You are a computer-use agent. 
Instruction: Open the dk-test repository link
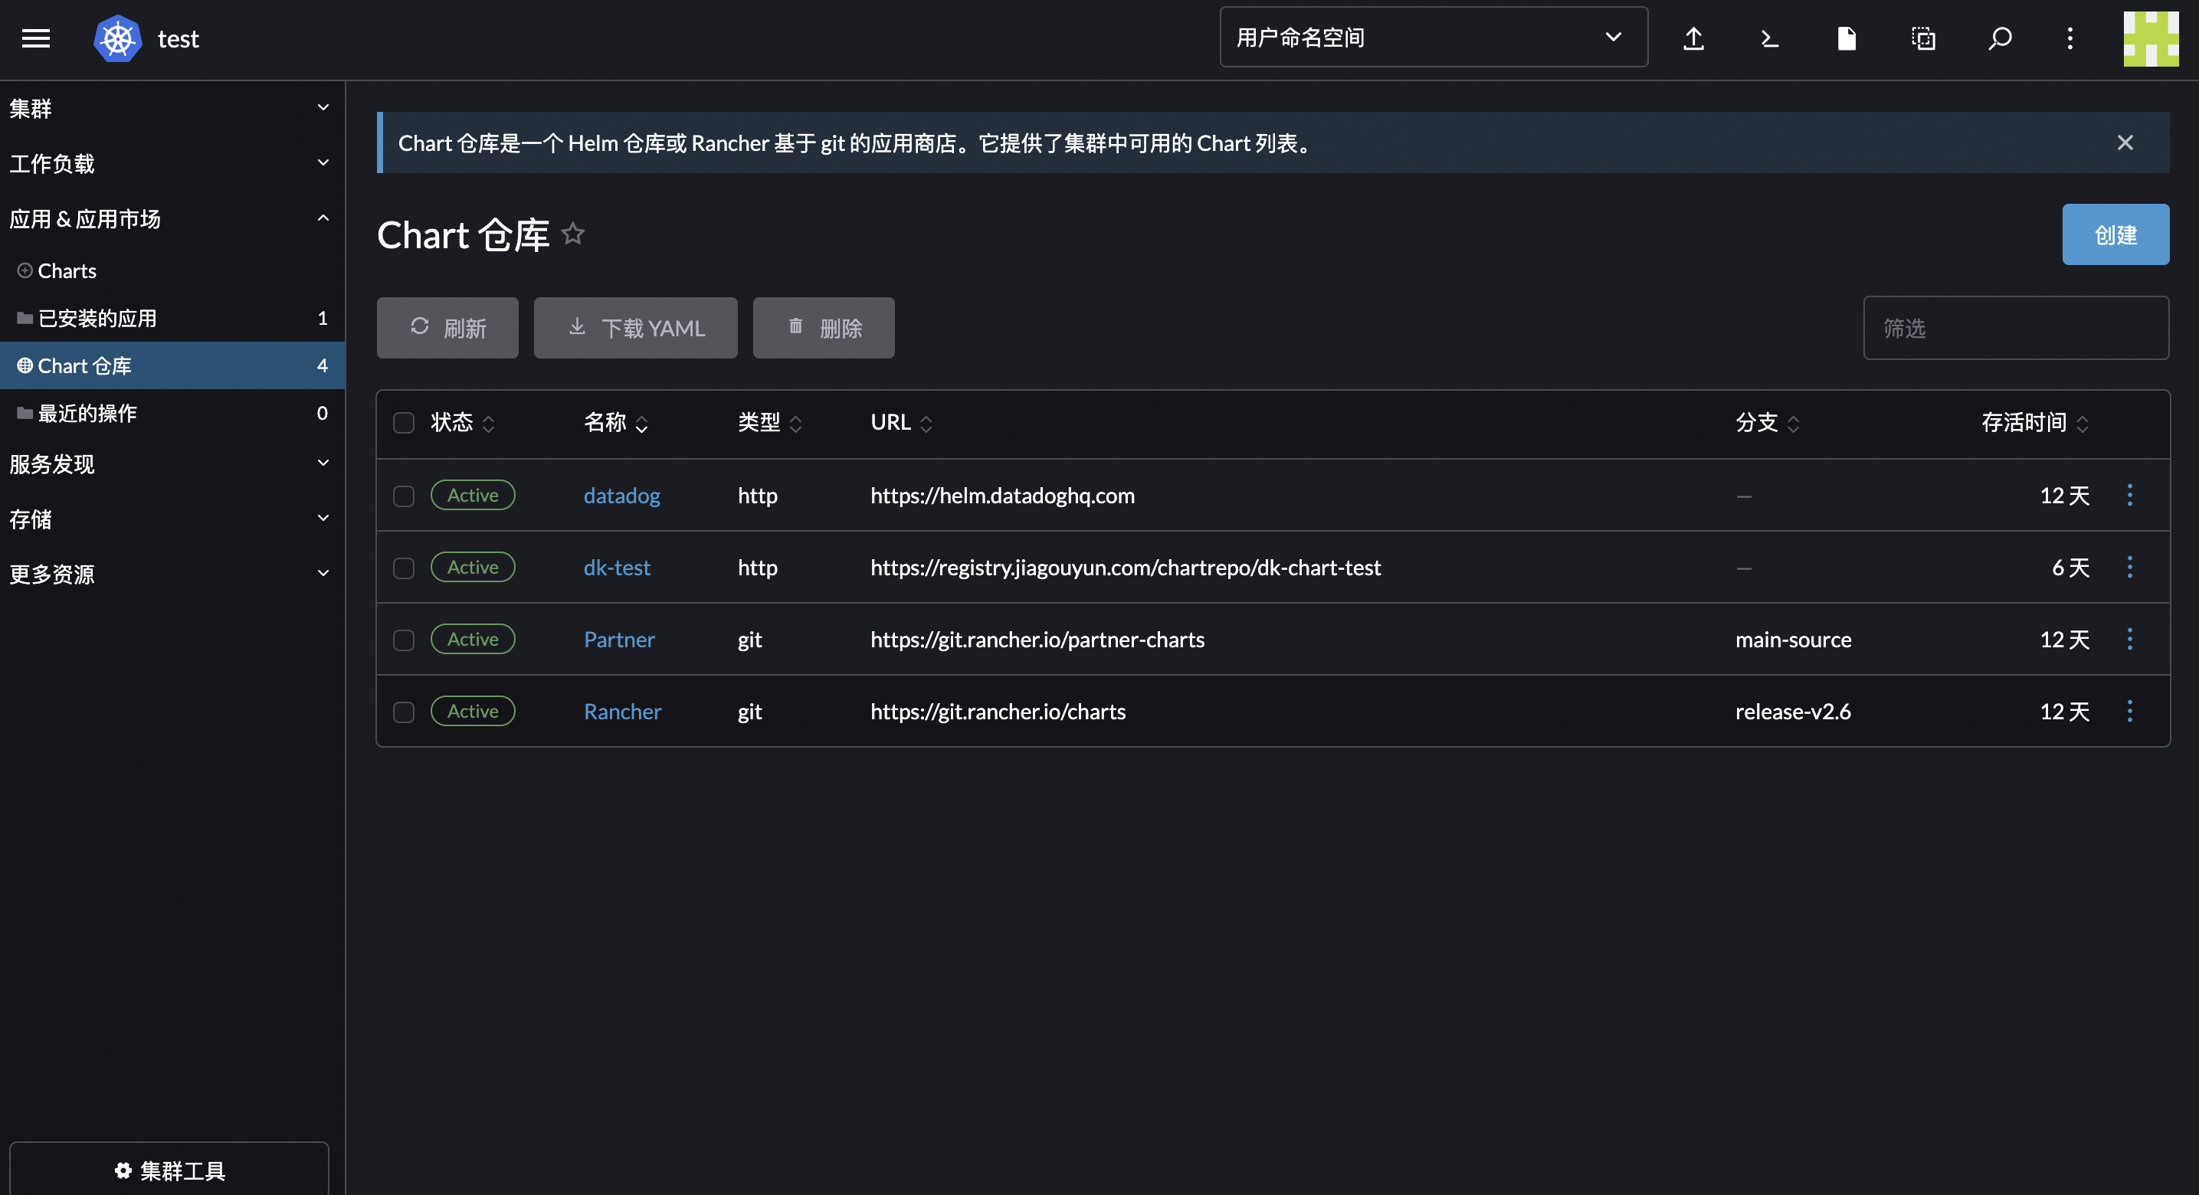616,567
